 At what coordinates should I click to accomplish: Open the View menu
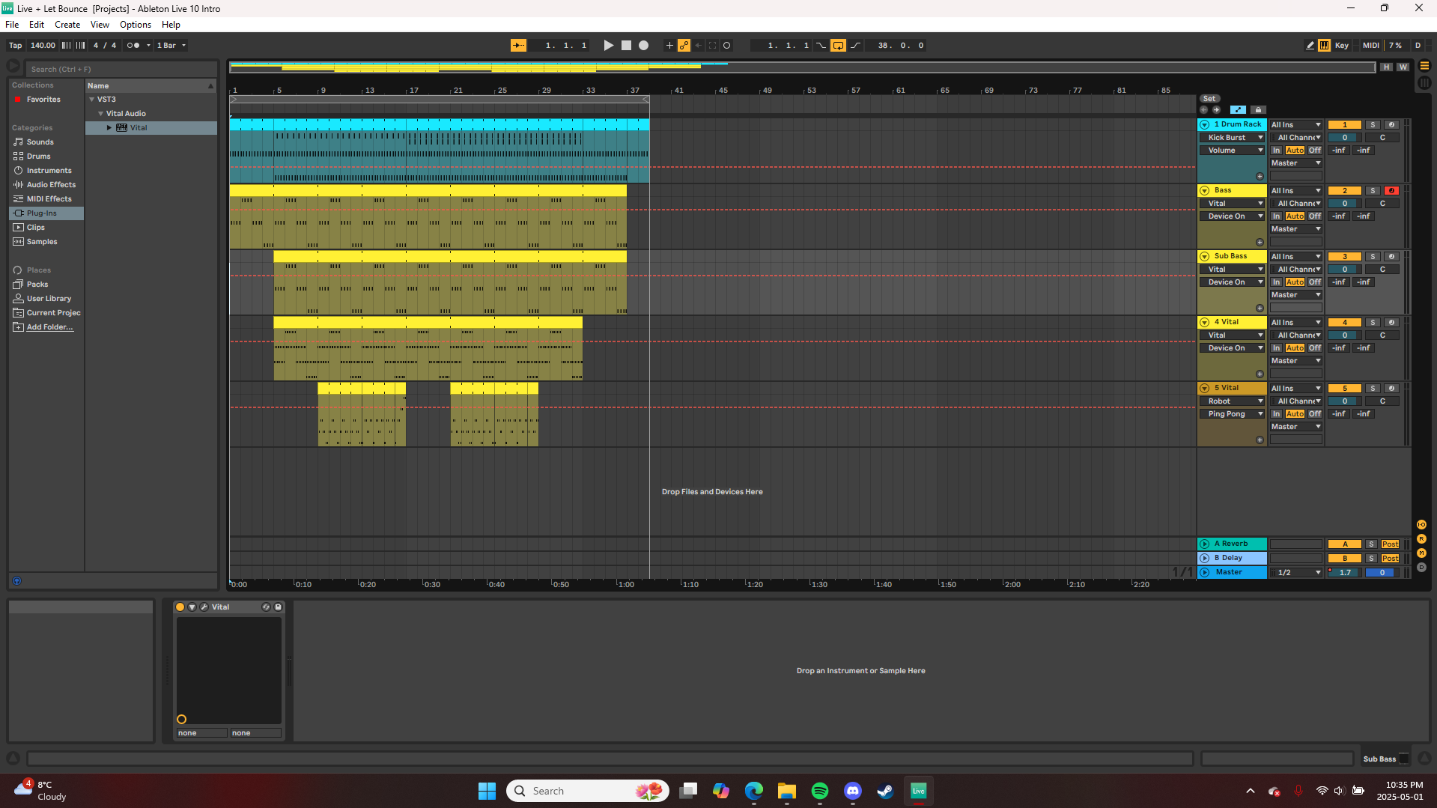click(x=100, y=25)
